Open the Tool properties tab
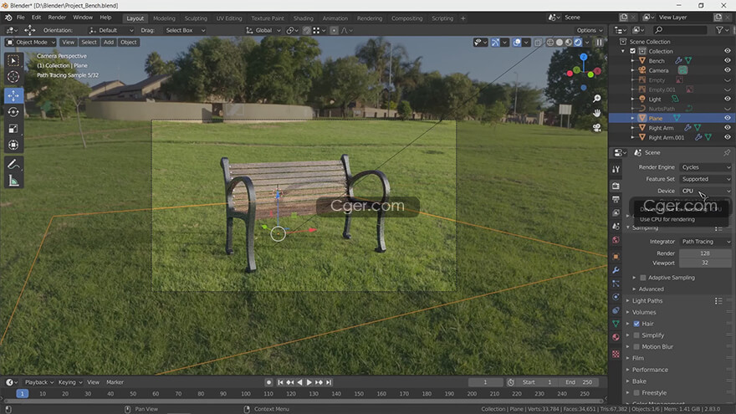The height and width of the screenshot is (414, 736). point(616,169)
